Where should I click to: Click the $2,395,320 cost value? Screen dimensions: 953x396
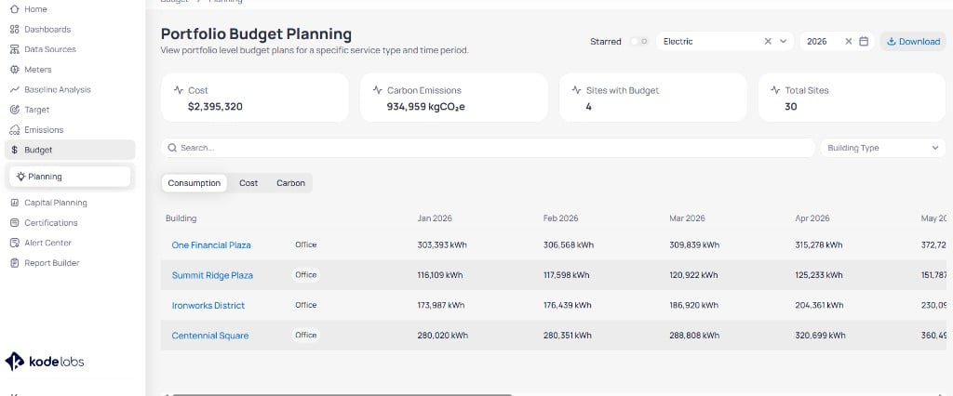[x=215, y=106]
